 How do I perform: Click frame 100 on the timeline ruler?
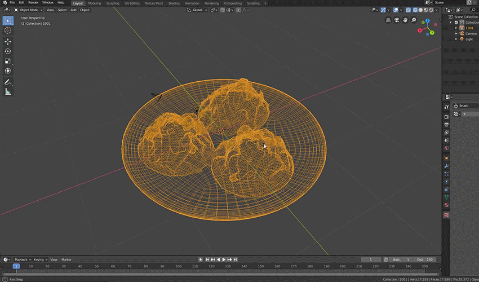tap(179, 266)
